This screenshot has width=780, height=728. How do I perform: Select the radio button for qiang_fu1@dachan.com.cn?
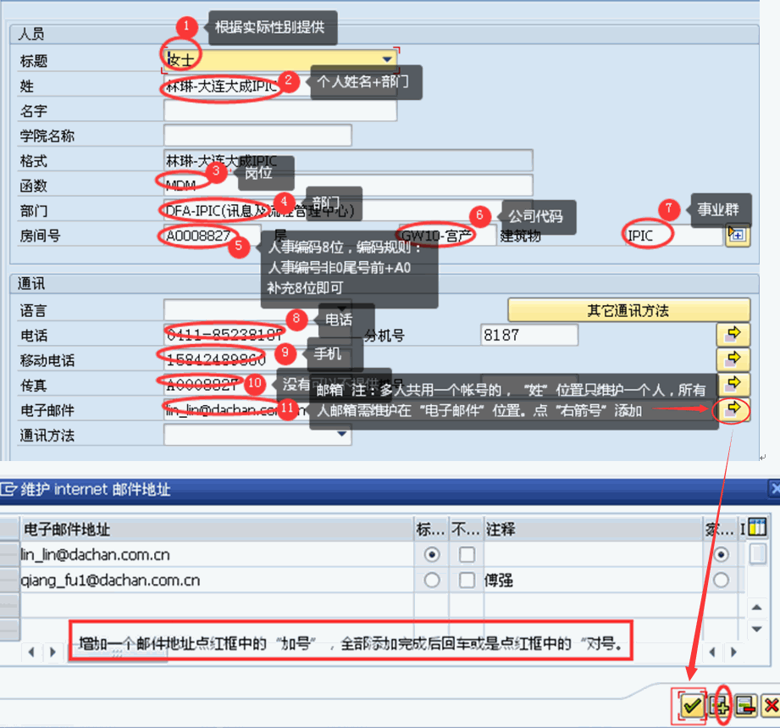[431, 580]
